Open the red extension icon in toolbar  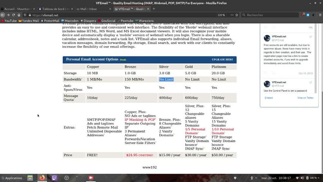click(302, 15)
